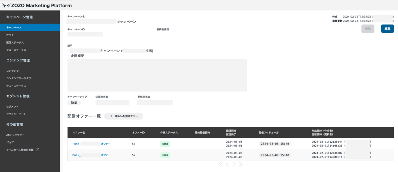Click the offer ID 53 cell
Viewport: 398px width, 172px height.
pyautogui.click(x=134, y=144)
